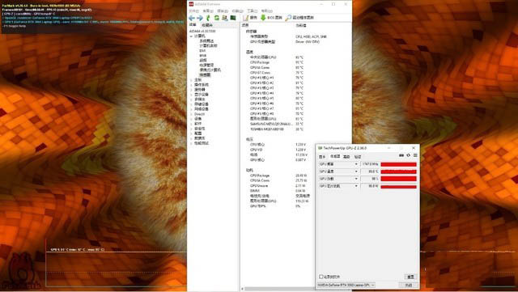This screenshot has width=518, height=292.
Task: Click the AIDA64 forward navigation arrow
Action: pos(200,18)
